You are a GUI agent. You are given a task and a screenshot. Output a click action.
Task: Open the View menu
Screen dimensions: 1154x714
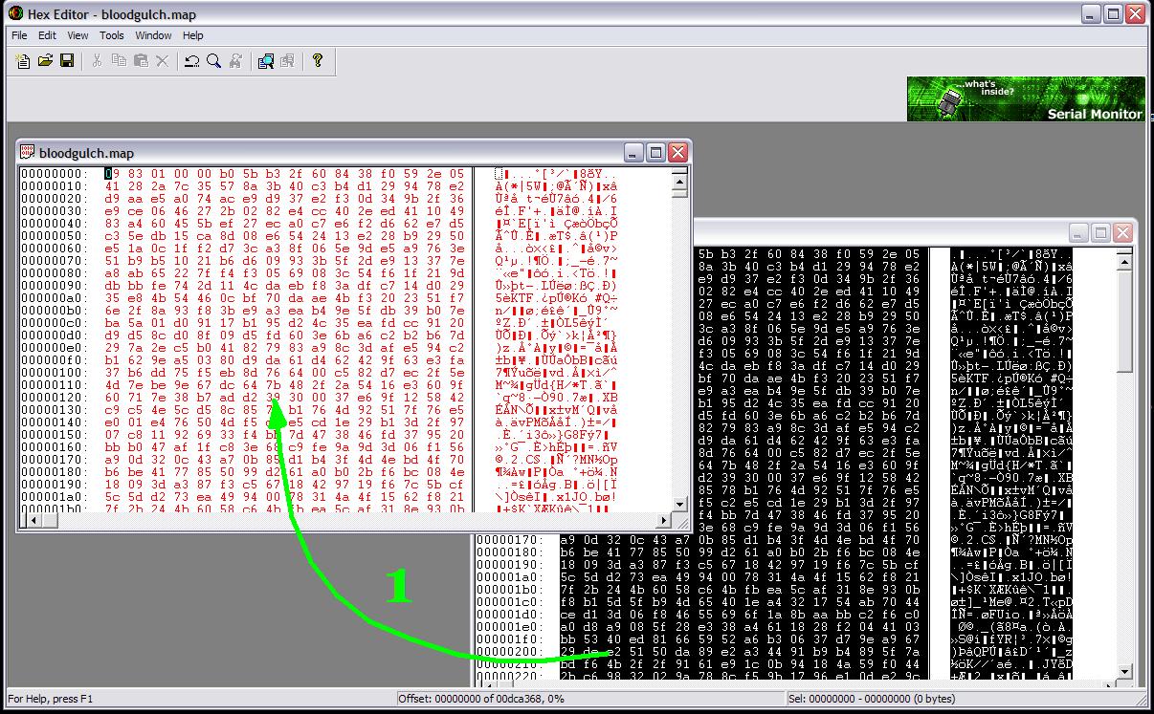(78, 35)
